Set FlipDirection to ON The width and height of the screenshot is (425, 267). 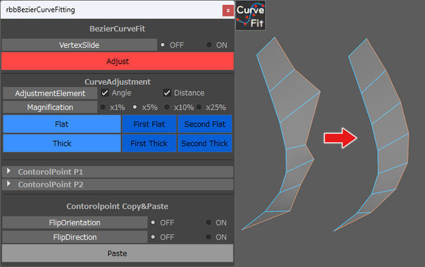[208, 237]
